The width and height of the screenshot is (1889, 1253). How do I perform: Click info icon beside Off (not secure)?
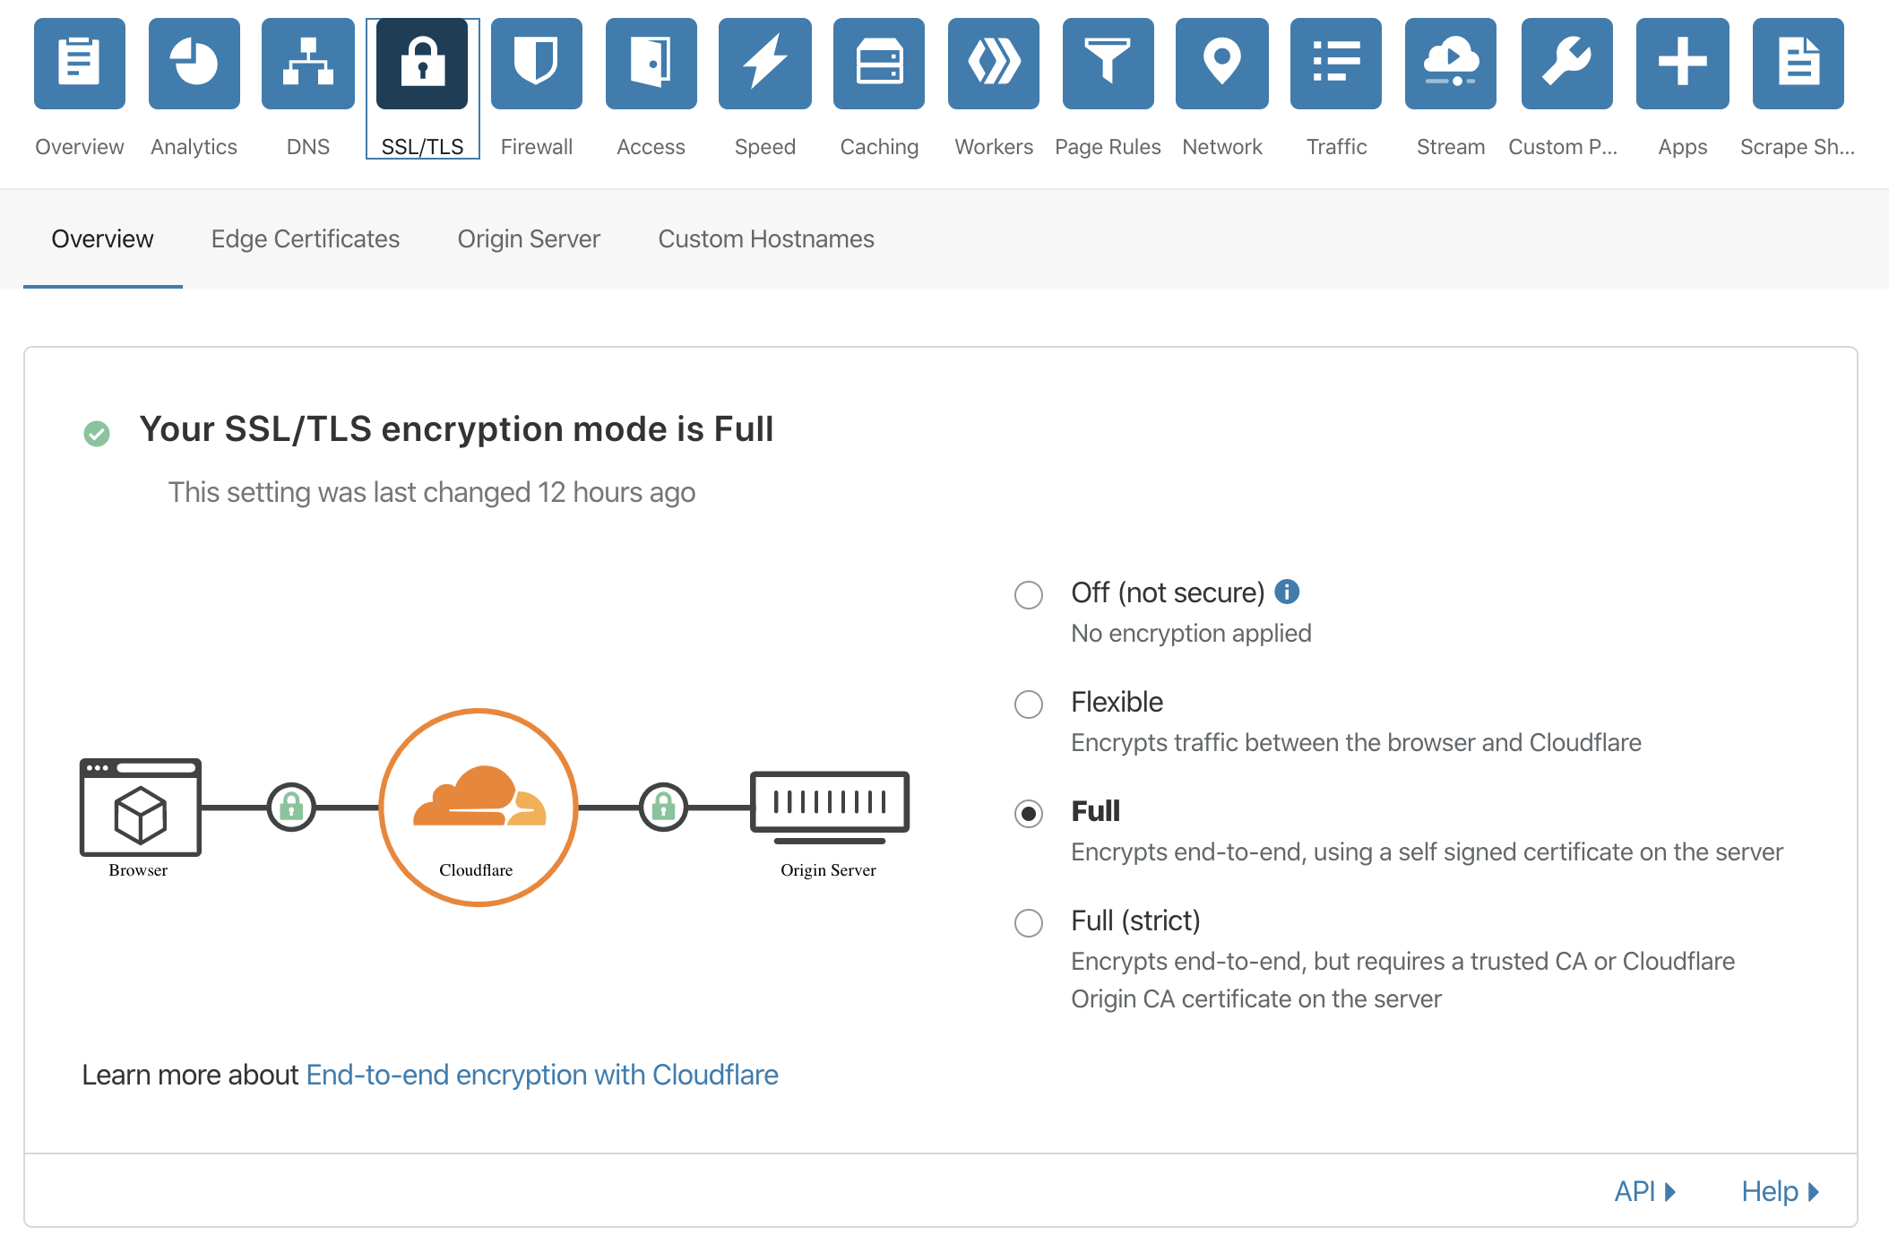point(1287,592)
